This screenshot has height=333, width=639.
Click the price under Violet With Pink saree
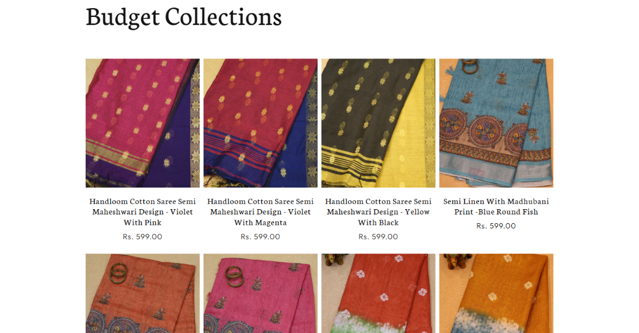142,237
